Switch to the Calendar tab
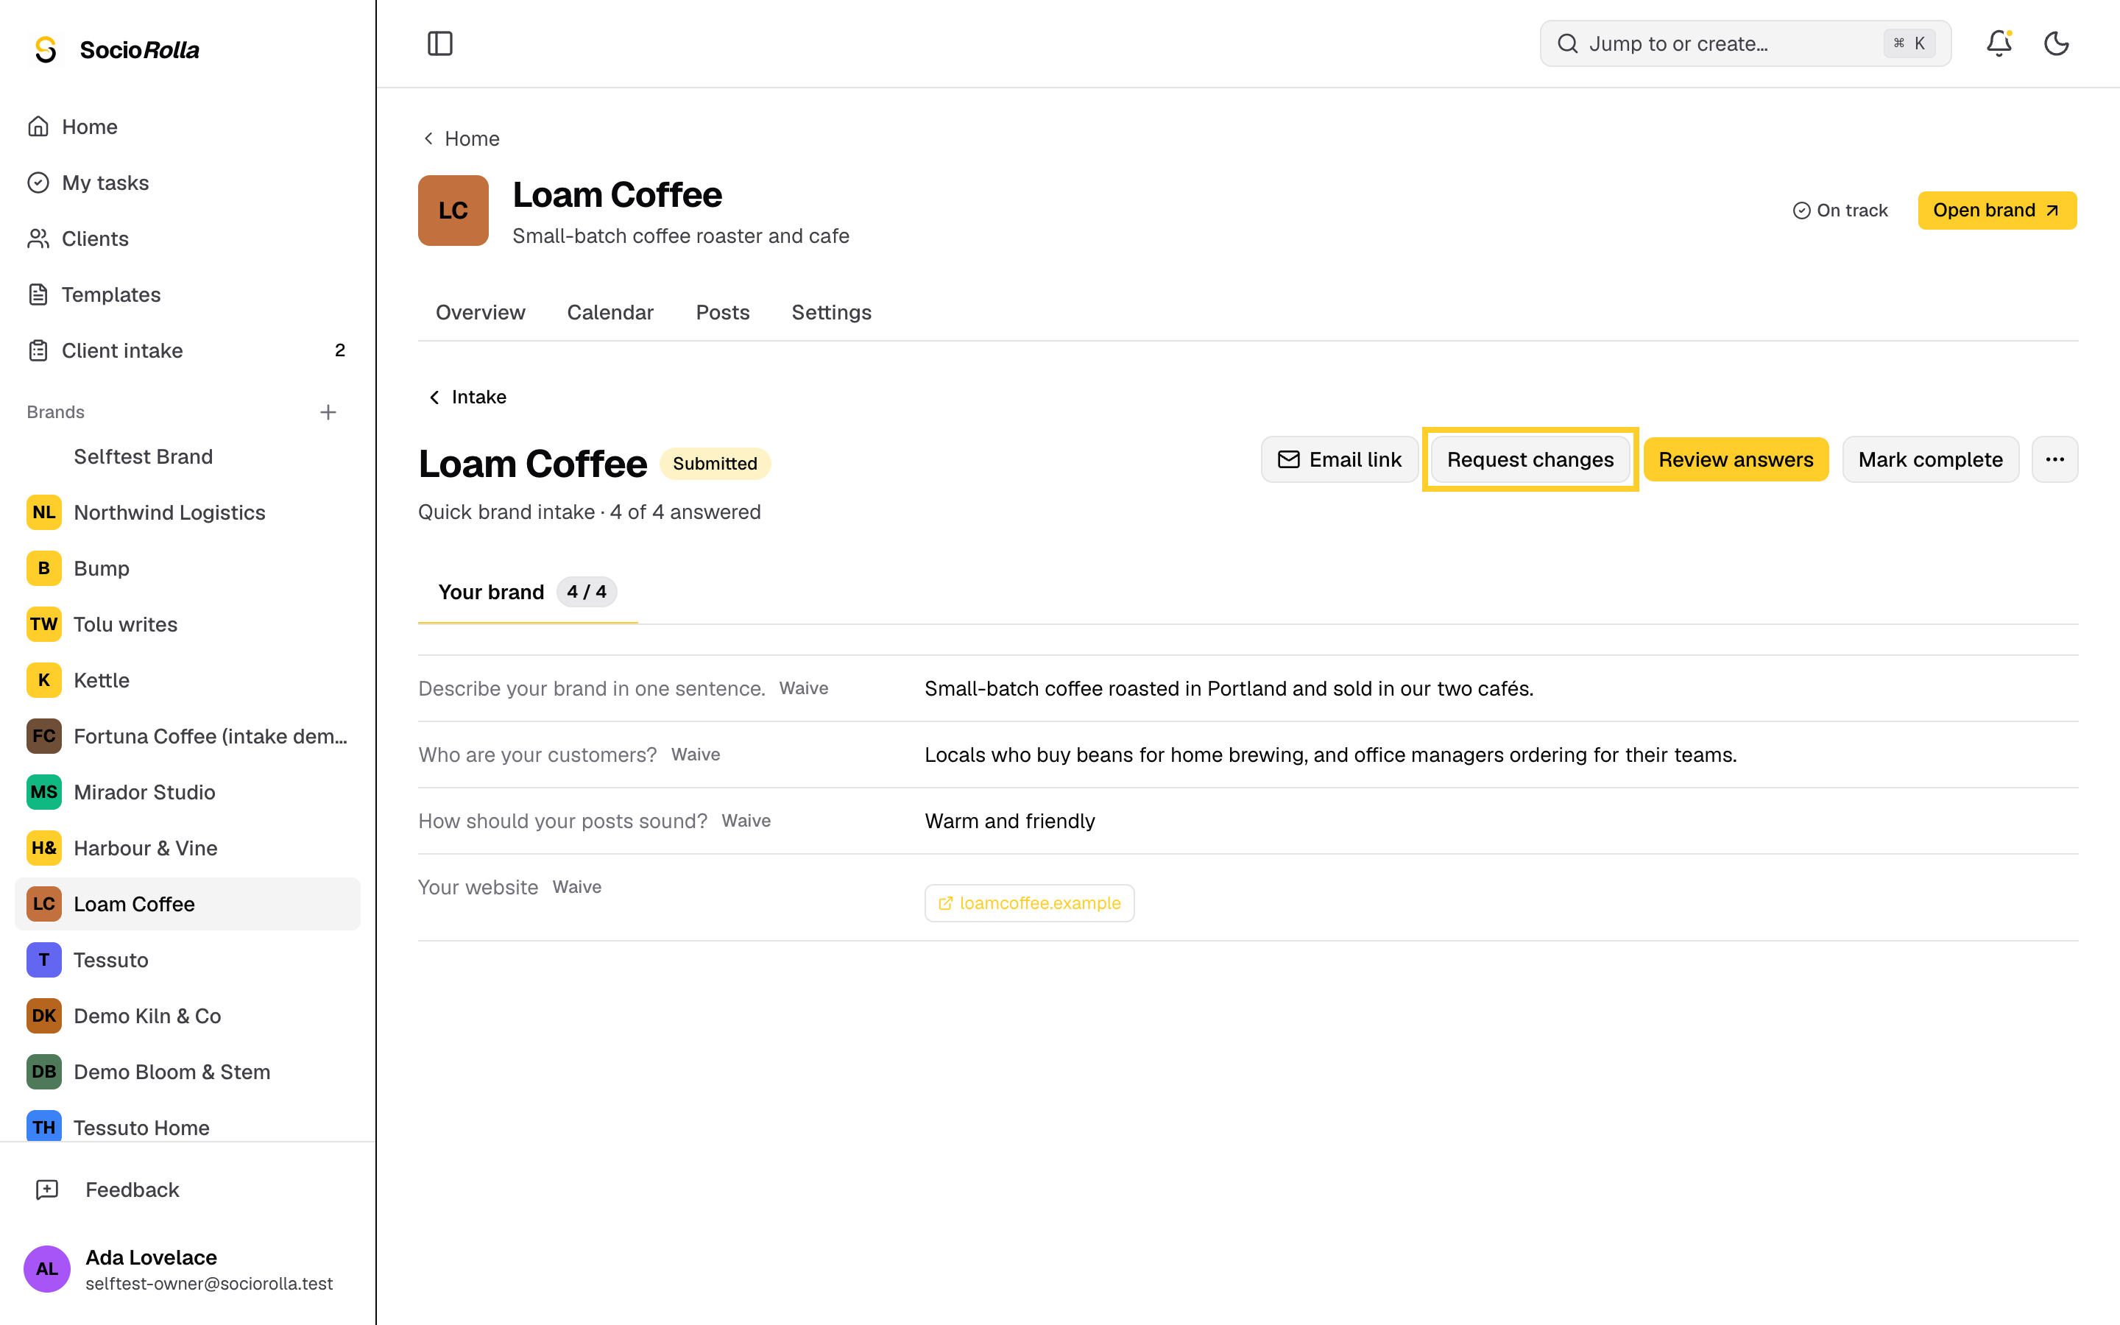Viewport: 2120px width, 1325px height. [x=609, y=313]
